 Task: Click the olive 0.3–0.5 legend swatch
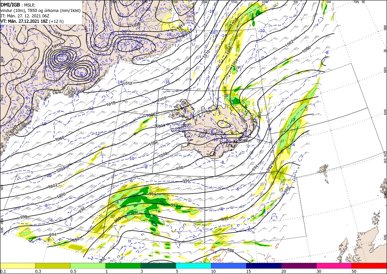53,265
